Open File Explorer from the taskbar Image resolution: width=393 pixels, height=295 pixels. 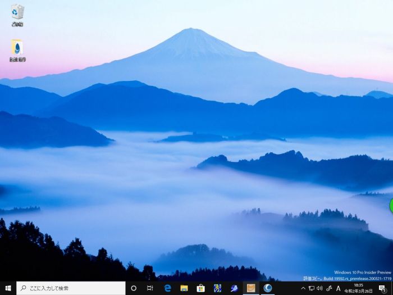(184, 288)
